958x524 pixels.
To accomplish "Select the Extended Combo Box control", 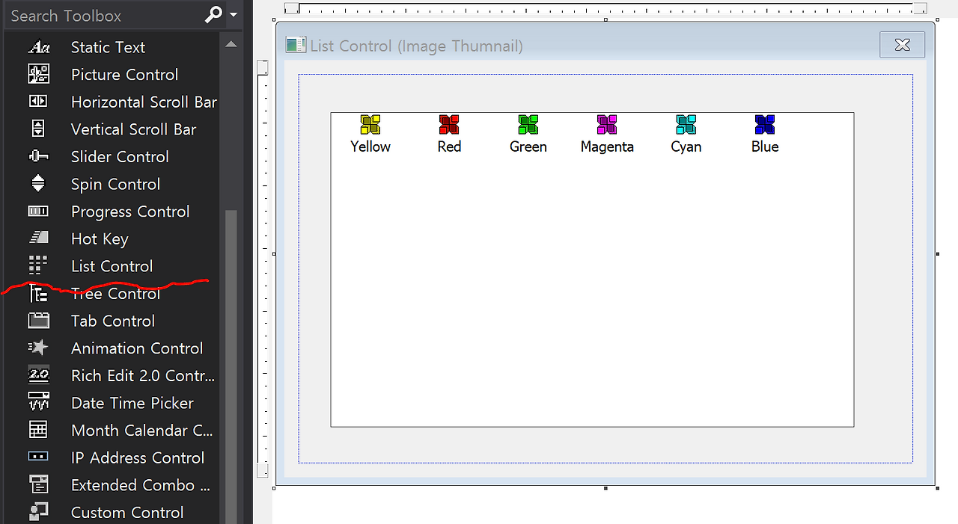I will click(140, 484).
